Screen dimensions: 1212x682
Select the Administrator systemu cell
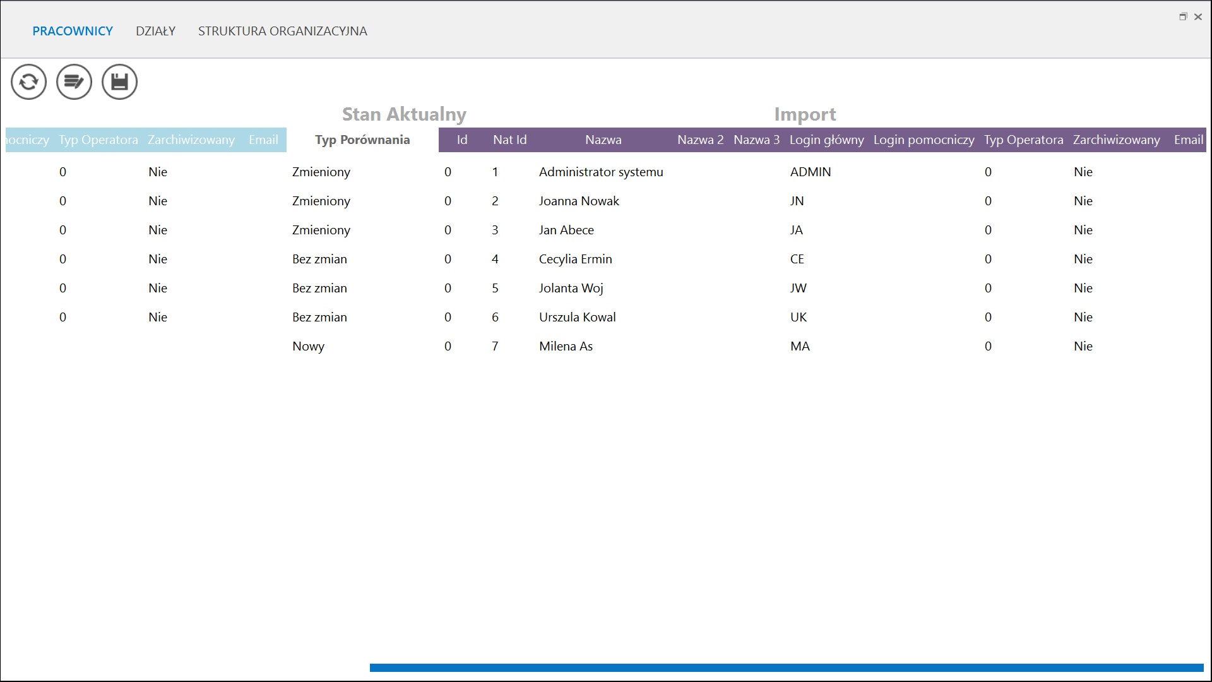(x=601, y=172)
